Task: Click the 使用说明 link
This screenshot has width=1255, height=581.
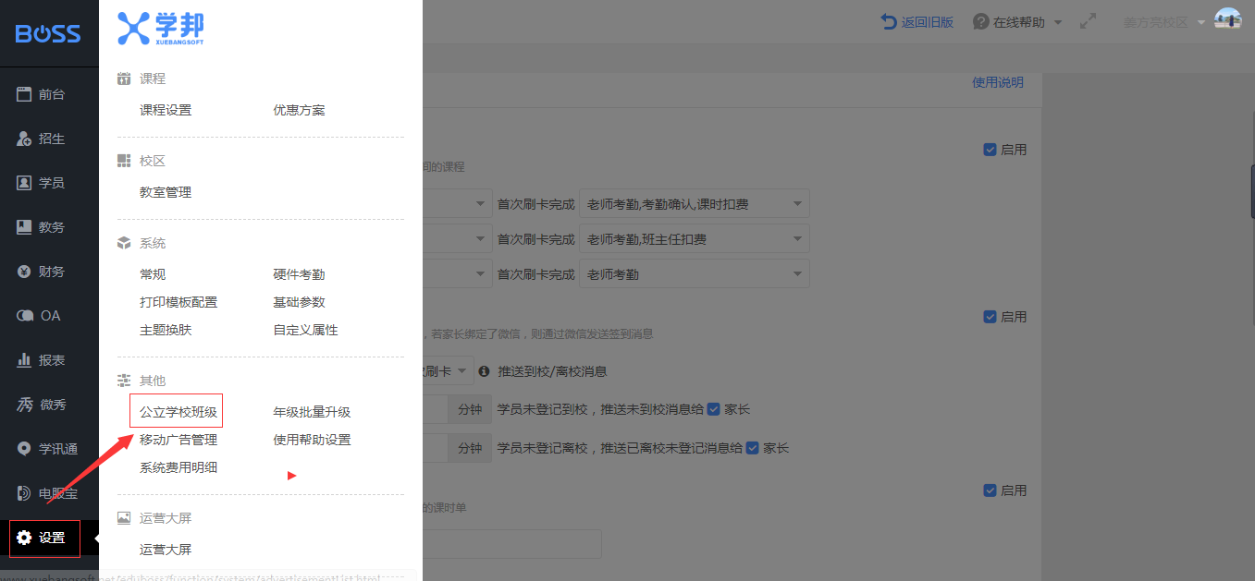Action: click(998, 82)
